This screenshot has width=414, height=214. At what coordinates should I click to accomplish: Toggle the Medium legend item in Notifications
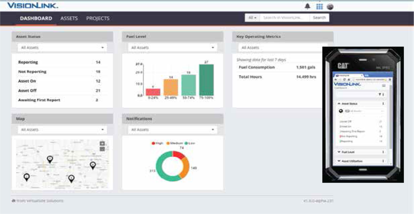(x=175, y=143)
